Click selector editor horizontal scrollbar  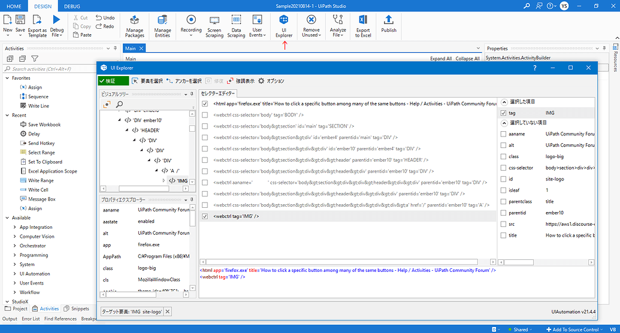point(342,262)
